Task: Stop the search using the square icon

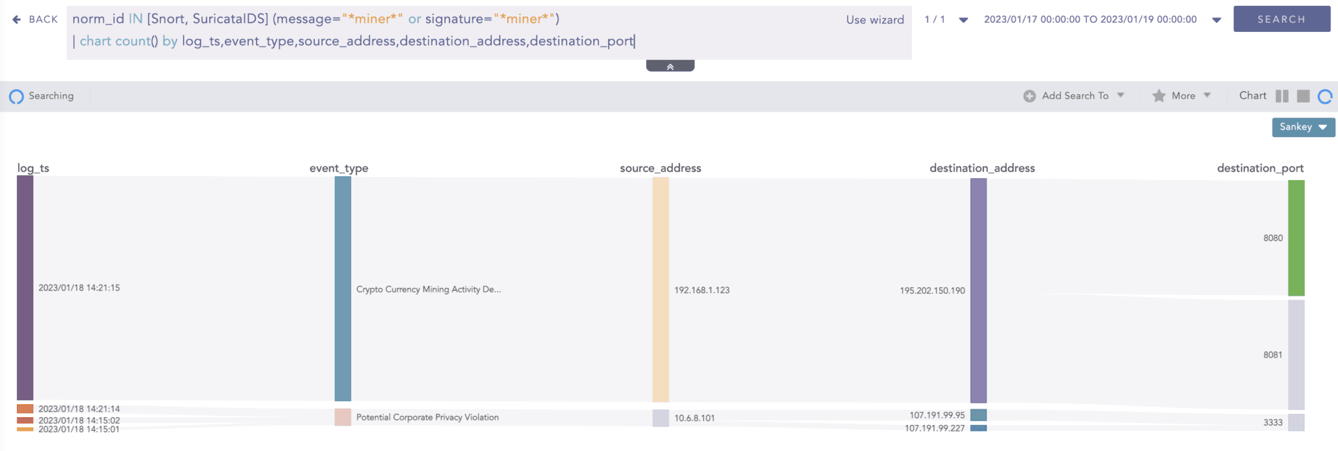Action: (1303, 96)
